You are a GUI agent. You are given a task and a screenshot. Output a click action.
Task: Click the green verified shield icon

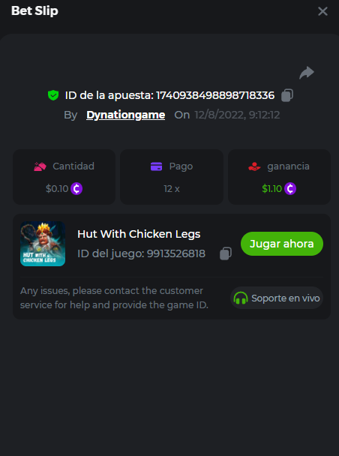point(53,95)
